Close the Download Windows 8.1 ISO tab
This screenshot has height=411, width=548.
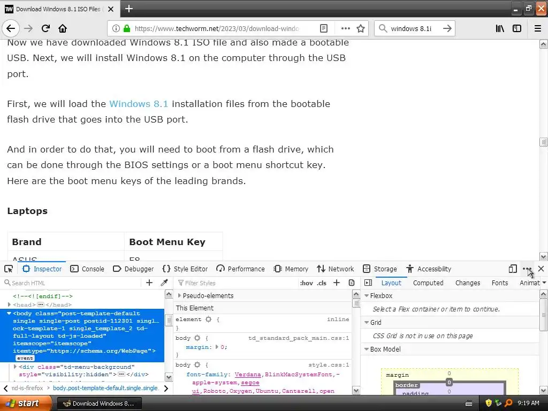pyautogui.click(x=111, y=9)
